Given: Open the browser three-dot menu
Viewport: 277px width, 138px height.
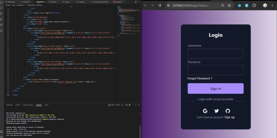Looking at the screenshot, I should click(272, 6).
